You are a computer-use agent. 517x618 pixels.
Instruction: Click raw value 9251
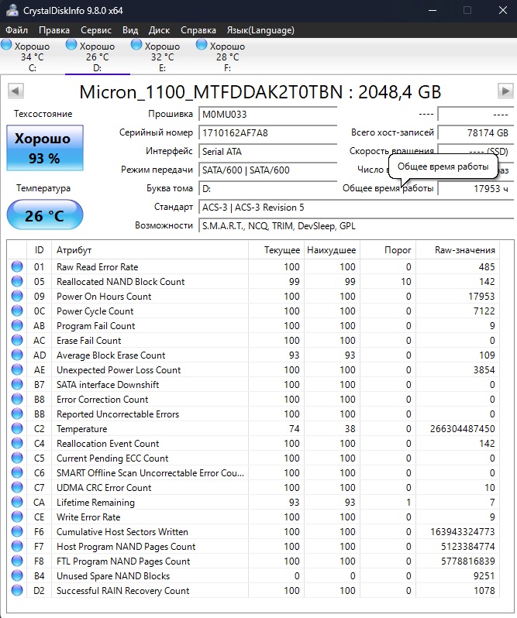click(484, 576)
